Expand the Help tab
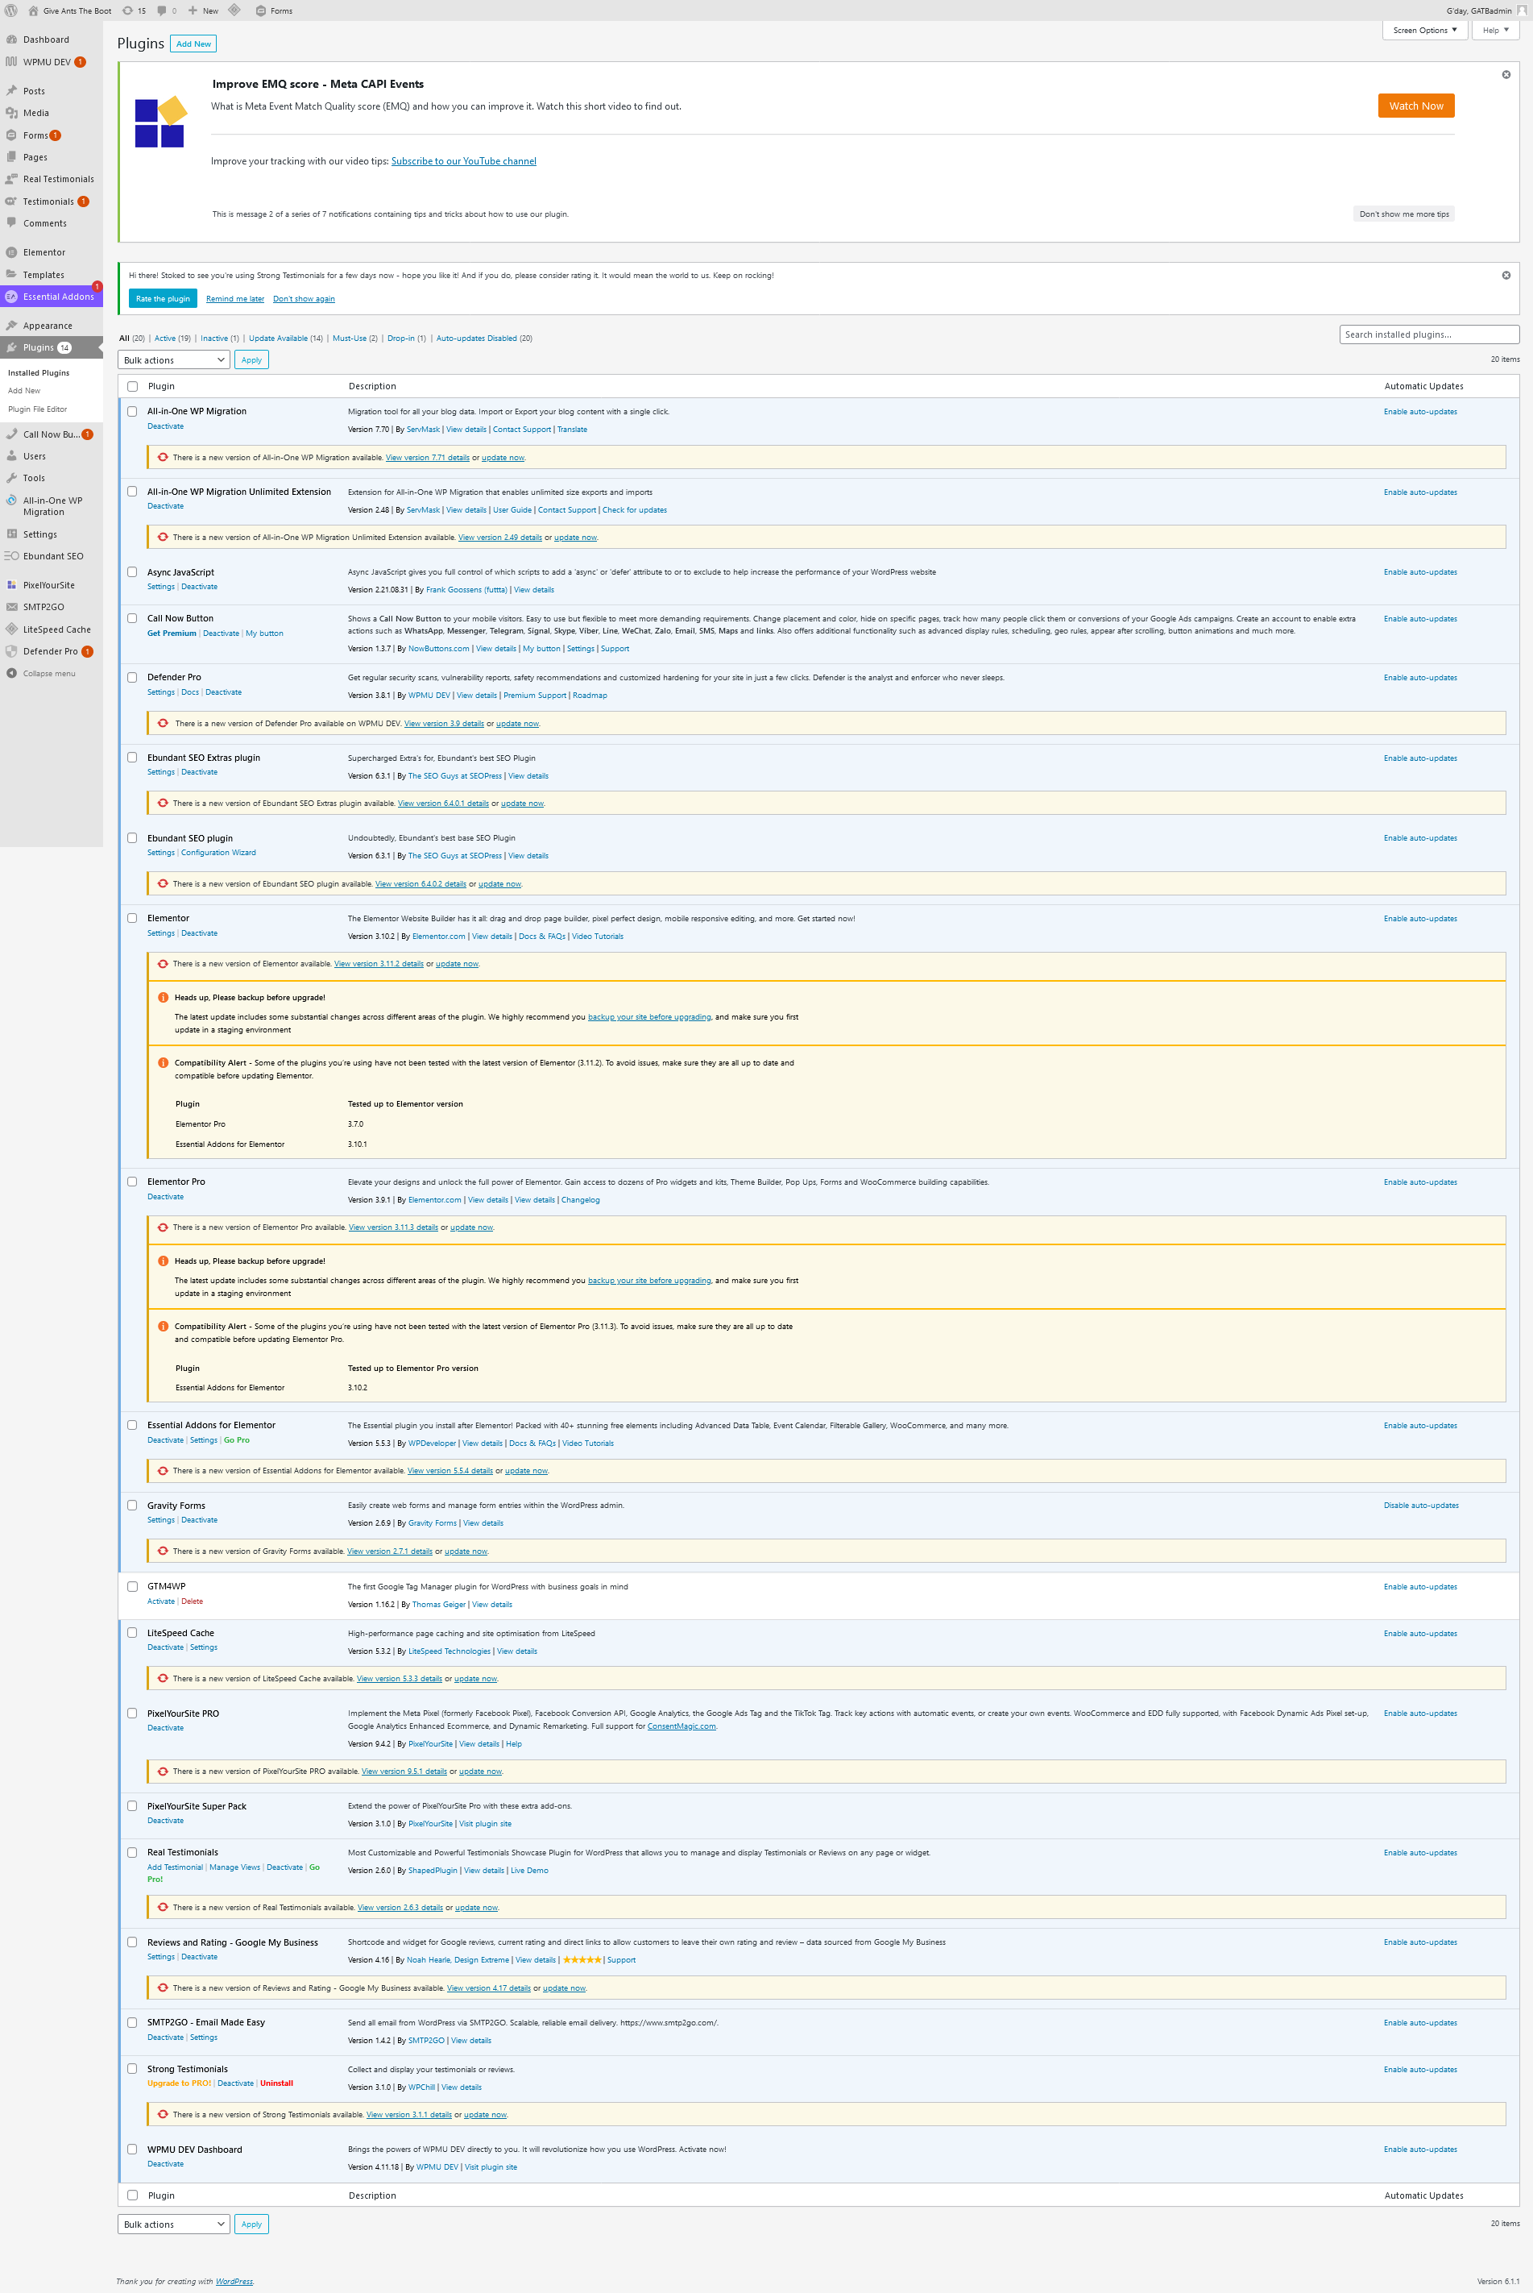 tap(1495, 31)
